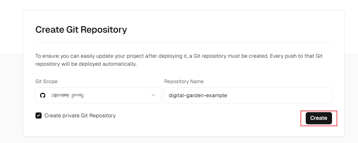Click the divider line below the heading
Screen dimensions: 358x143
coord(183,42)
